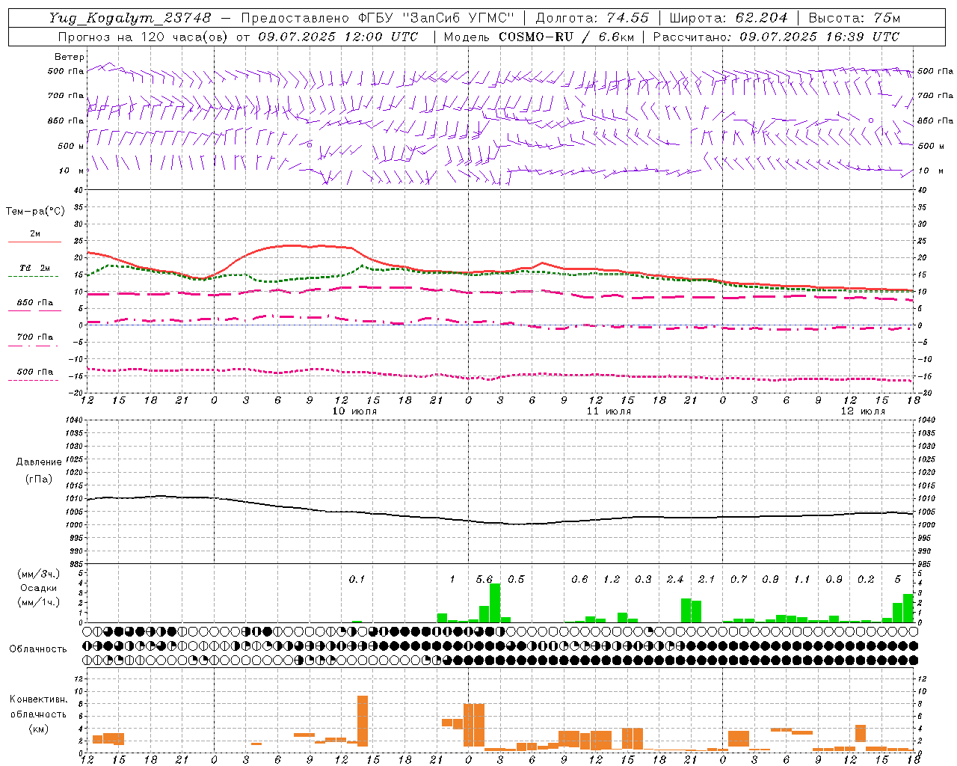Select the left-side 700 гПа wind level label
This screenshot has height=766, width=957.
66,96
